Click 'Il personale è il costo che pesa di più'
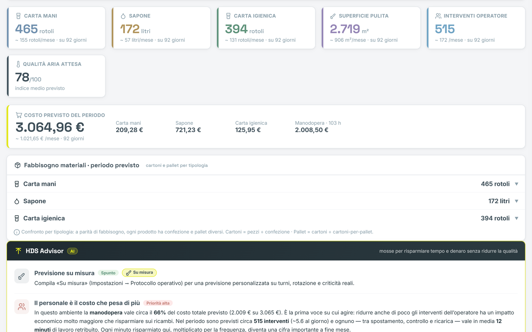This screenshot has width=532, height=332. [x=87, y=303]
